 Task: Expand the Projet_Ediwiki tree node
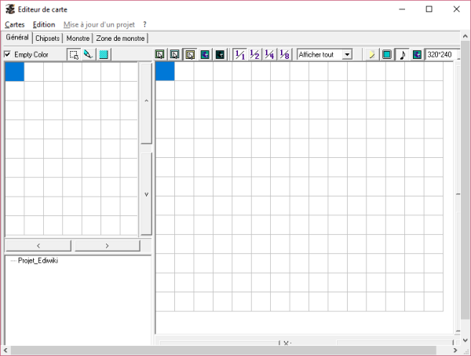point(11,260)
